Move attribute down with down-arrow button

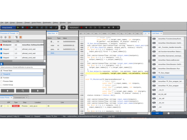click(38, 91)
